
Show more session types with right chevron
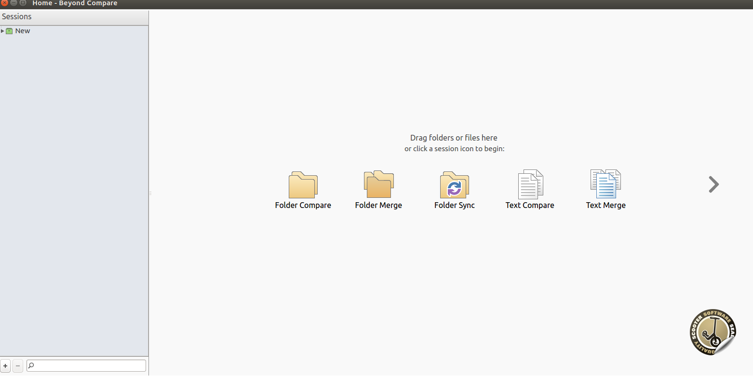coord(713,184)
